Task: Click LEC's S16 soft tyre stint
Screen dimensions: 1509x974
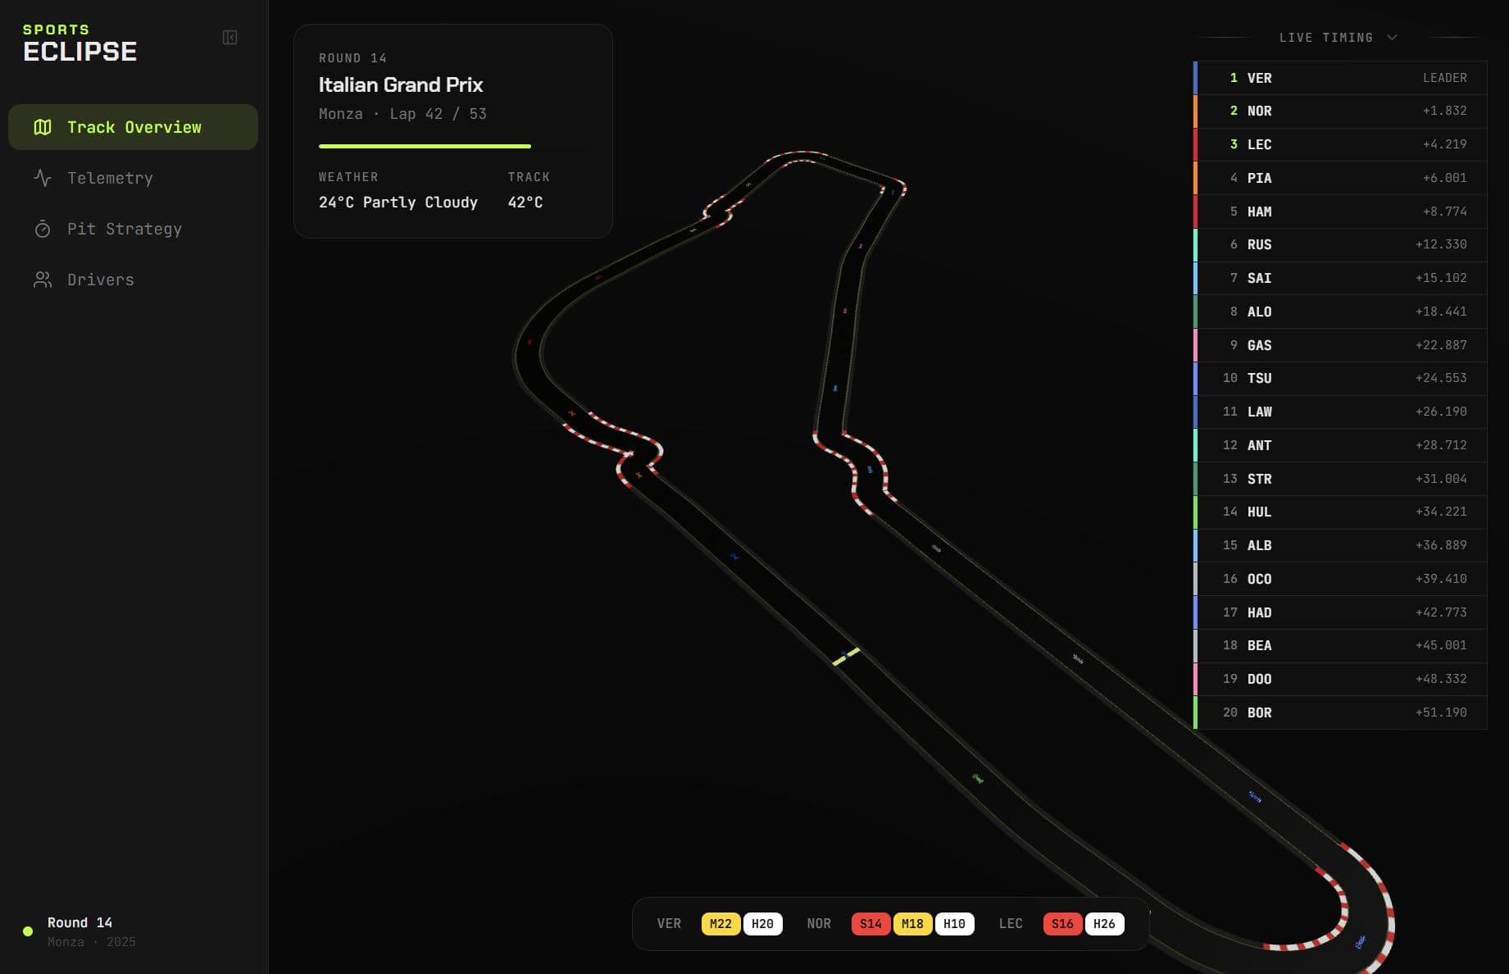Action: coord(1062,924)
